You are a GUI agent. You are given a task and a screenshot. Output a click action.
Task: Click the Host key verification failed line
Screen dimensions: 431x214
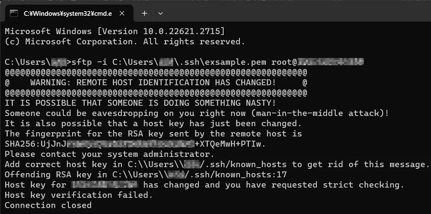79,195
